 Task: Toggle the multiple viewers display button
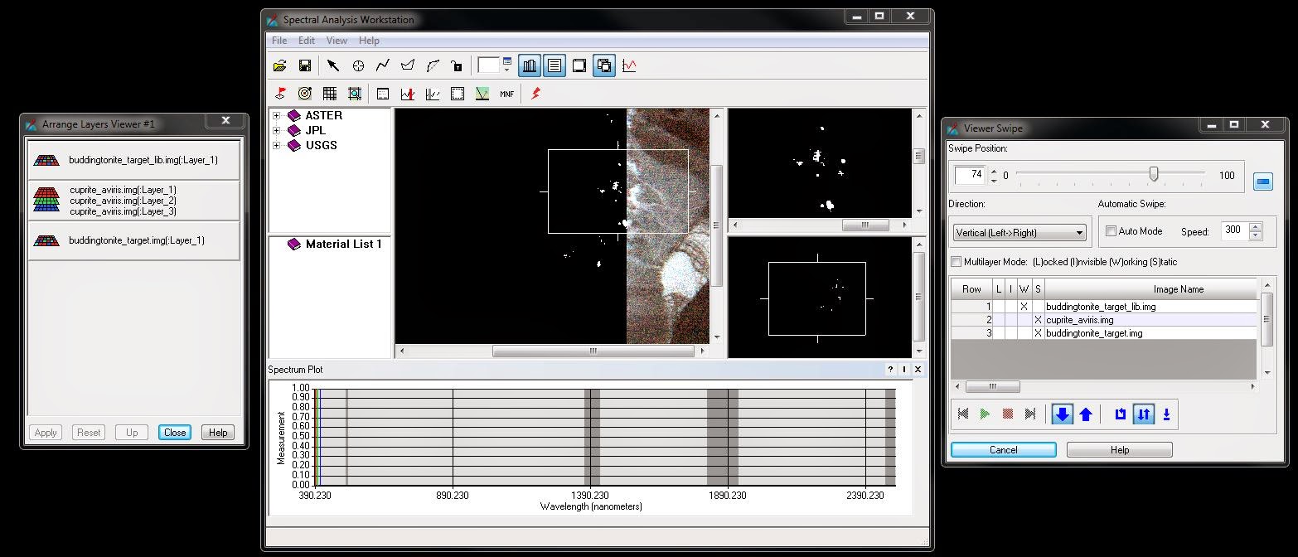pos(604,65)
